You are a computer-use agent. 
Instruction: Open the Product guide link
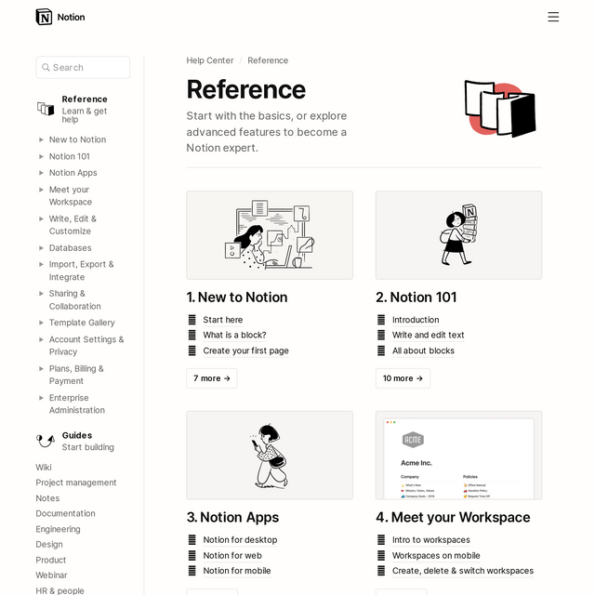[x=51, y=560]
